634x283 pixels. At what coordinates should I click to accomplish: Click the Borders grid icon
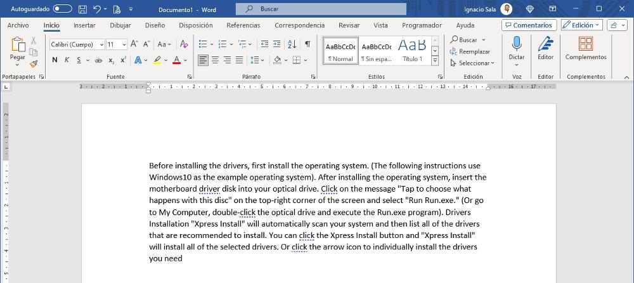pyautogui.click(x=297, y=60)
